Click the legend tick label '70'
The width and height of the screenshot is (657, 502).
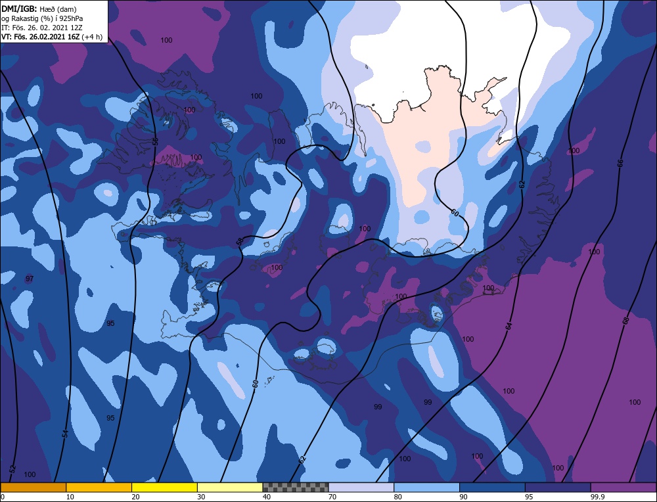coord(332,497)
